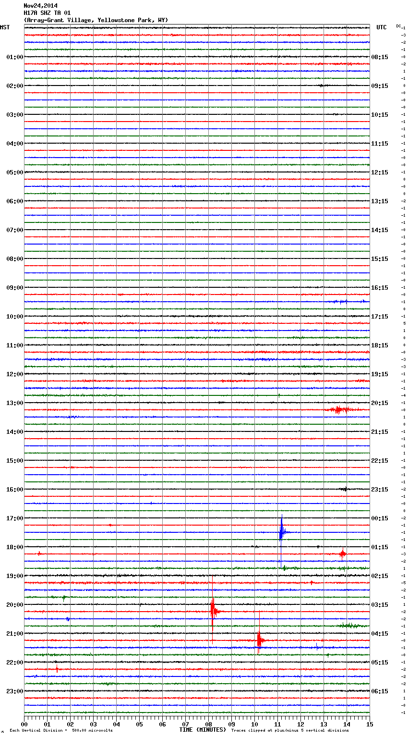This screenshot has height=737, width=408.
Task: Click the 06:15 UTC time label
Action: (x=380, y=691)
